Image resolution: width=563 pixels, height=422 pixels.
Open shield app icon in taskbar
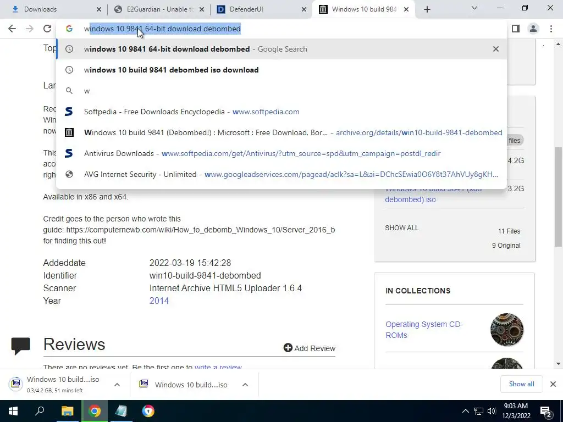coord(148,411)
